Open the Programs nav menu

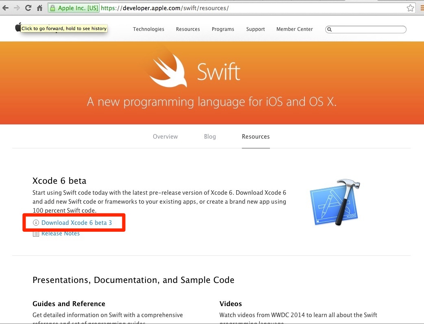click(223, 29)
